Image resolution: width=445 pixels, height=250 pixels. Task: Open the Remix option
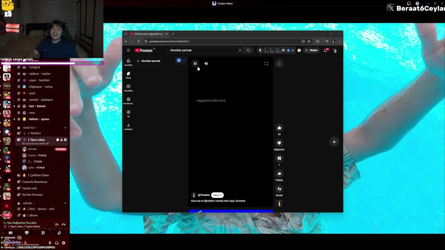279,189
